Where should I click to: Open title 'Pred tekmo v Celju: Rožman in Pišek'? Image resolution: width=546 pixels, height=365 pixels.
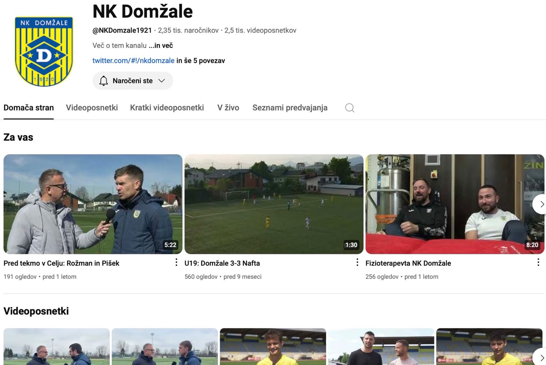coord(62,263)
